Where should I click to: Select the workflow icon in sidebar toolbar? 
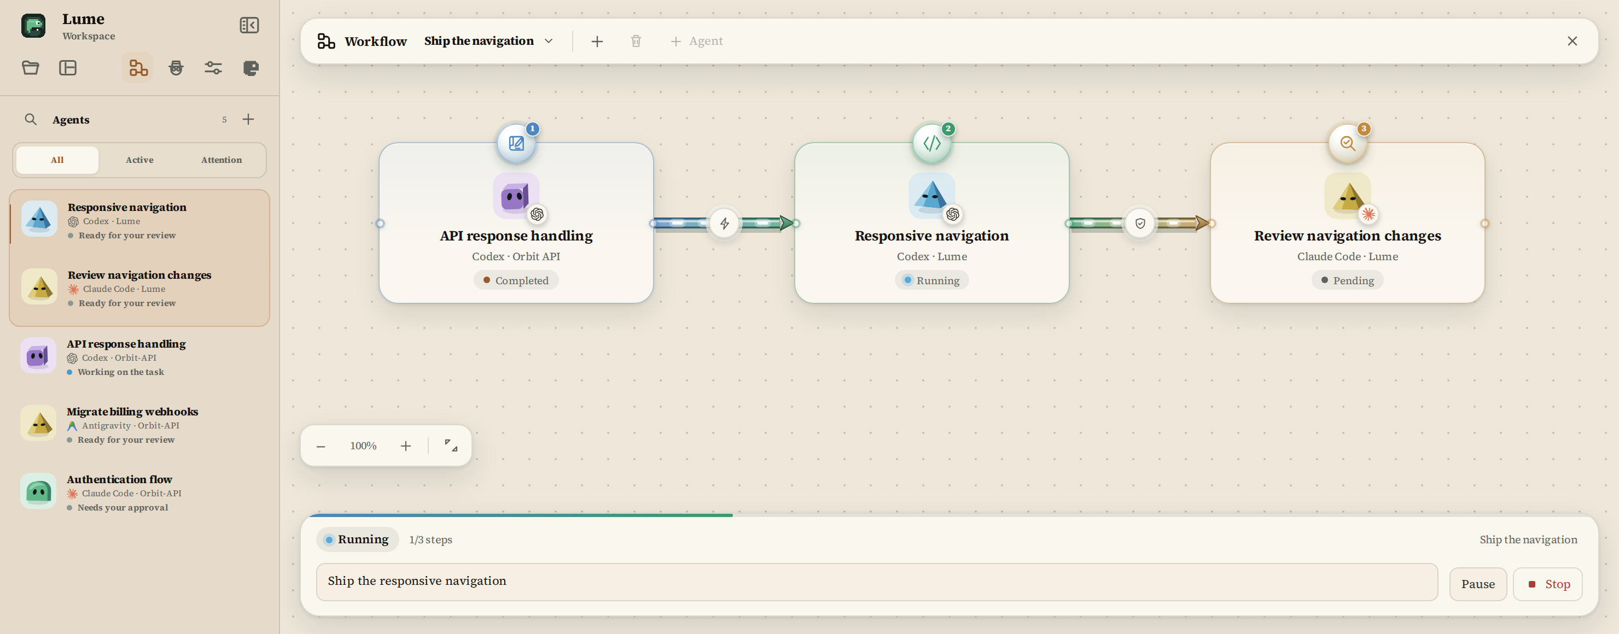coord(138,68)
